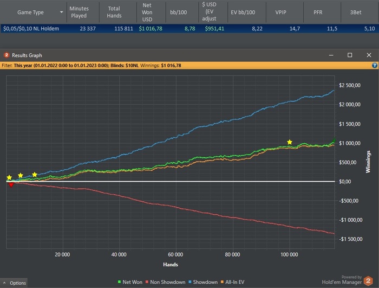The image size is (379, 288).
Task: Click the 11,5 PFR value
Action: click(332, 29)
